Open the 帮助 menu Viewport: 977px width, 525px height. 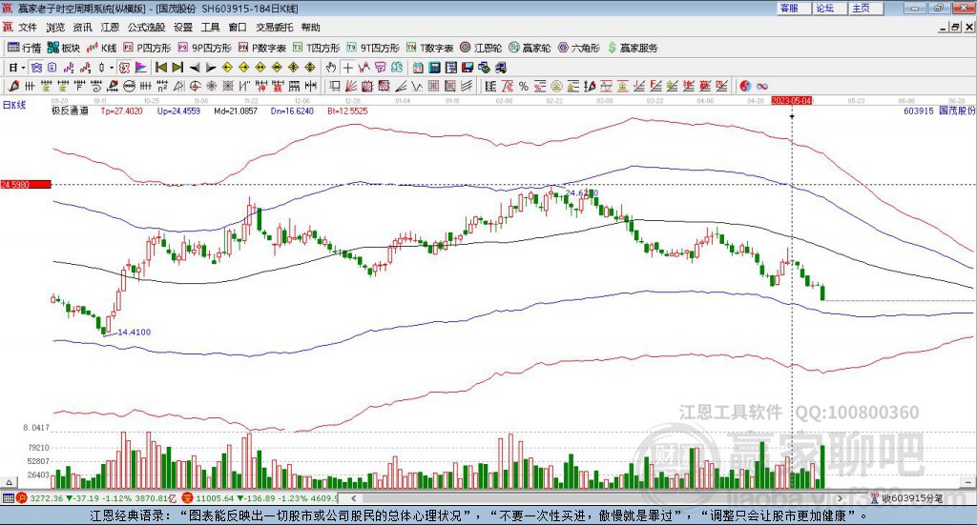coord(310,28)
